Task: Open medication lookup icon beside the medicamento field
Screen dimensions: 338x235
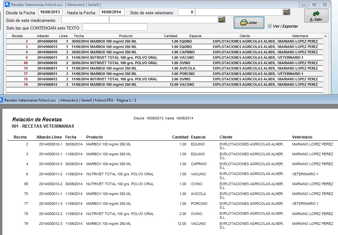Action: (222, 20)
